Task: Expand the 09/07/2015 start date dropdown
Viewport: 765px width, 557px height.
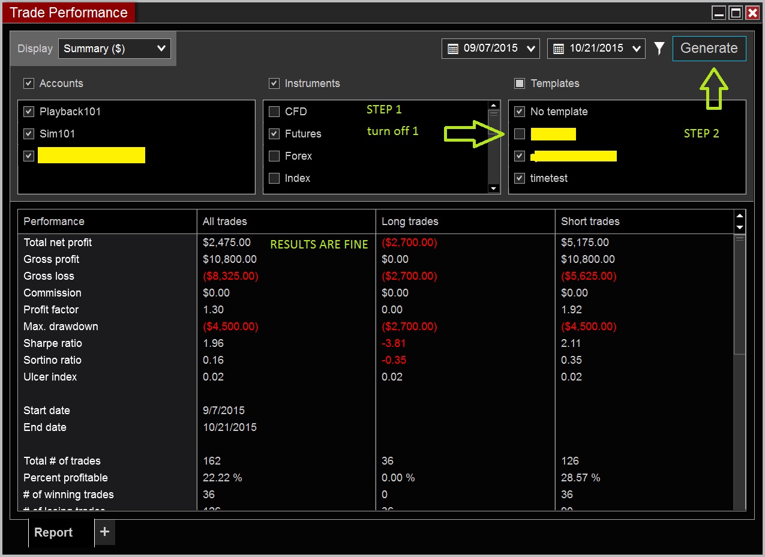Action: [x=530, y=49]
